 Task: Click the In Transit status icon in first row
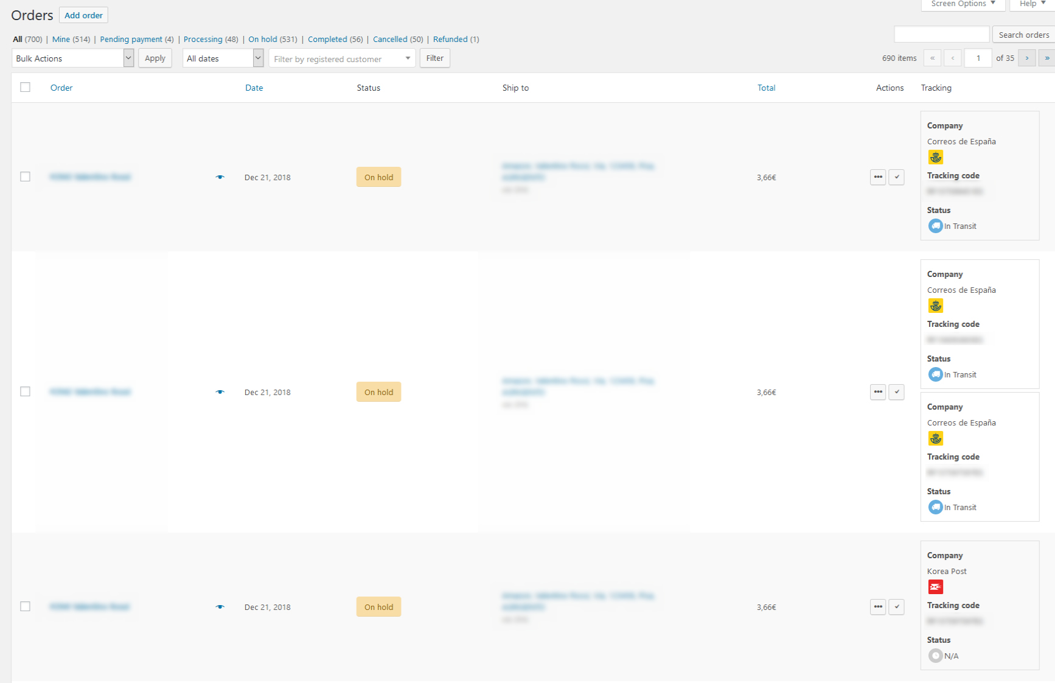pos(935,226)
